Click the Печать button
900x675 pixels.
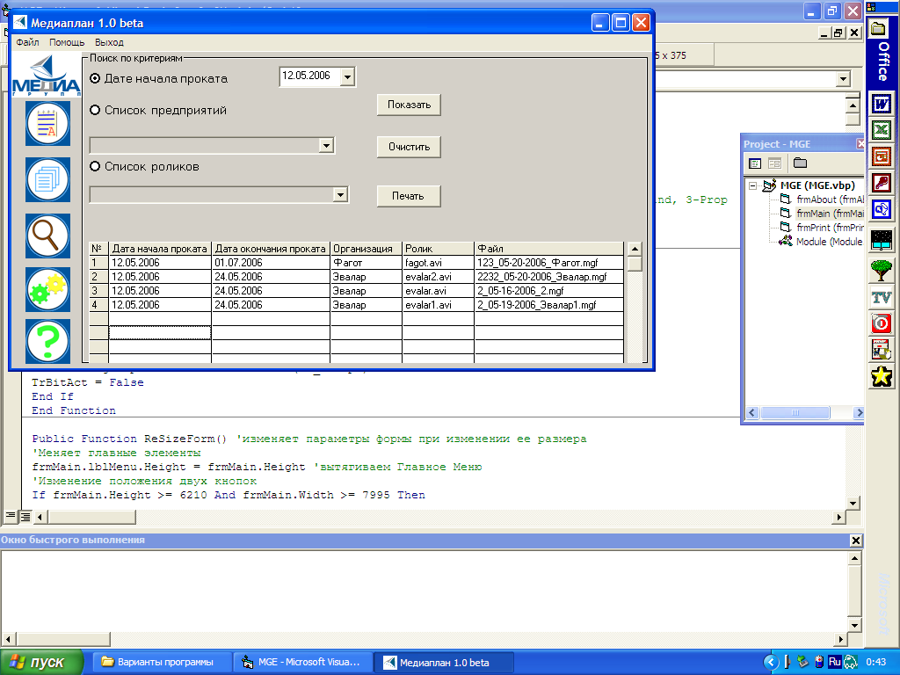tap(409, 196)
